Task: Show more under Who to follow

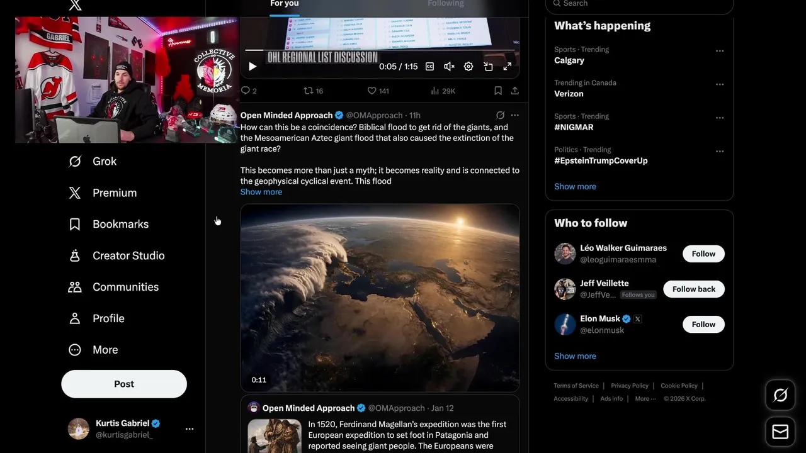Action: coord(575,356)
